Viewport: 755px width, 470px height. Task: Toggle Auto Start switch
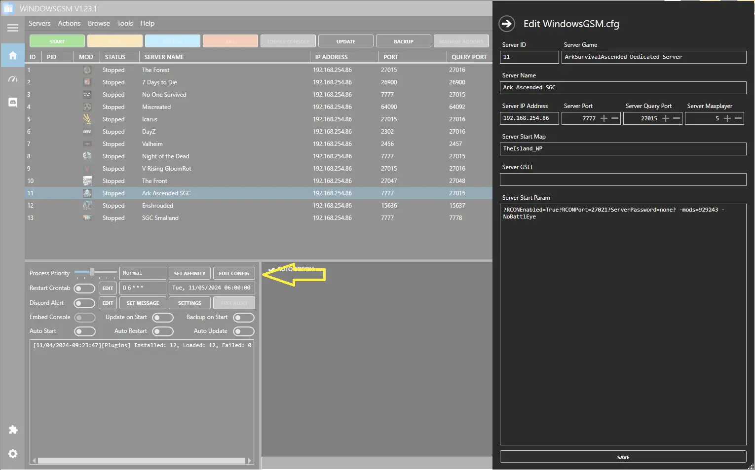(84, 331)
